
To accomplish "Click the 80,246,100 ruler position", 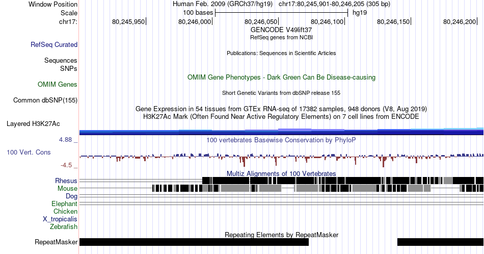I will point(327,21).
